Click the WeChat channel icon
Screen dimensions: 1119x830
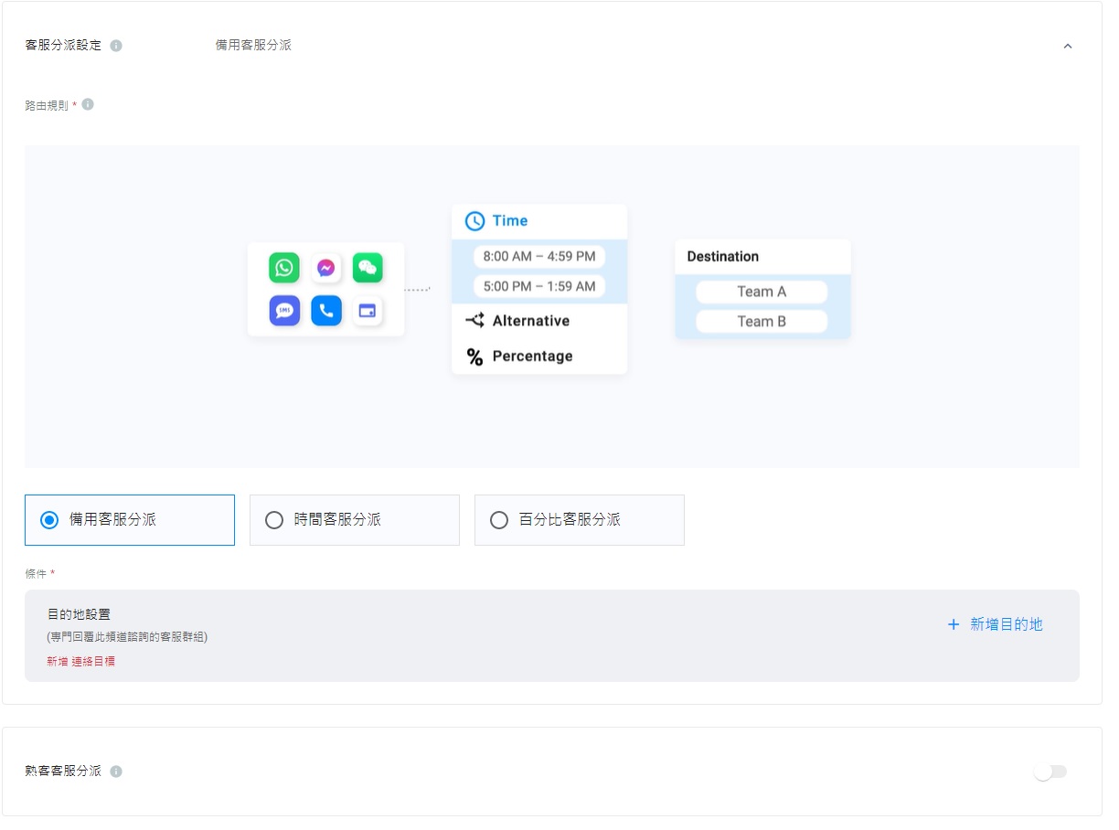click(368, 268)
